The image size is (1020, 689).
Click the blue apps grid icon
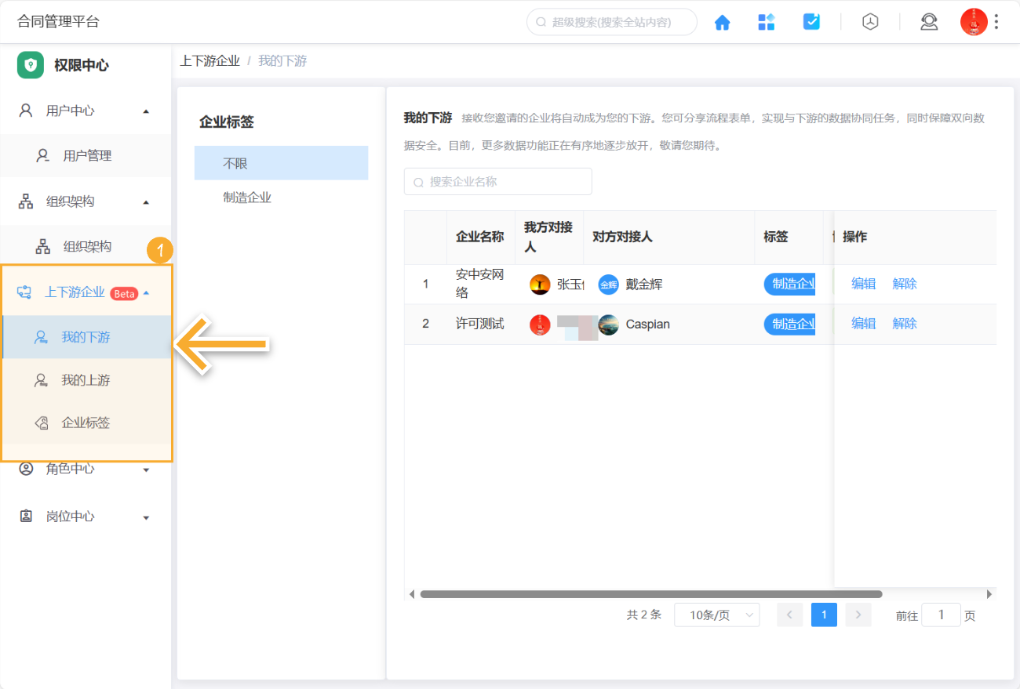(x=767, y=22)
